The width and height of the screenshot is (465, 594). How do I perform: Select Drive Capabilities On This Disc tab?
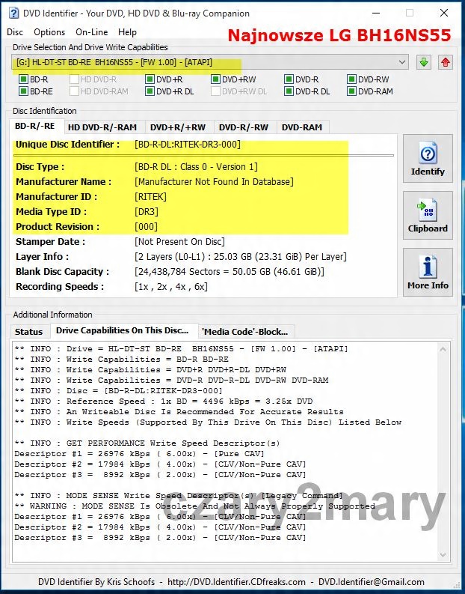(123, 330)
